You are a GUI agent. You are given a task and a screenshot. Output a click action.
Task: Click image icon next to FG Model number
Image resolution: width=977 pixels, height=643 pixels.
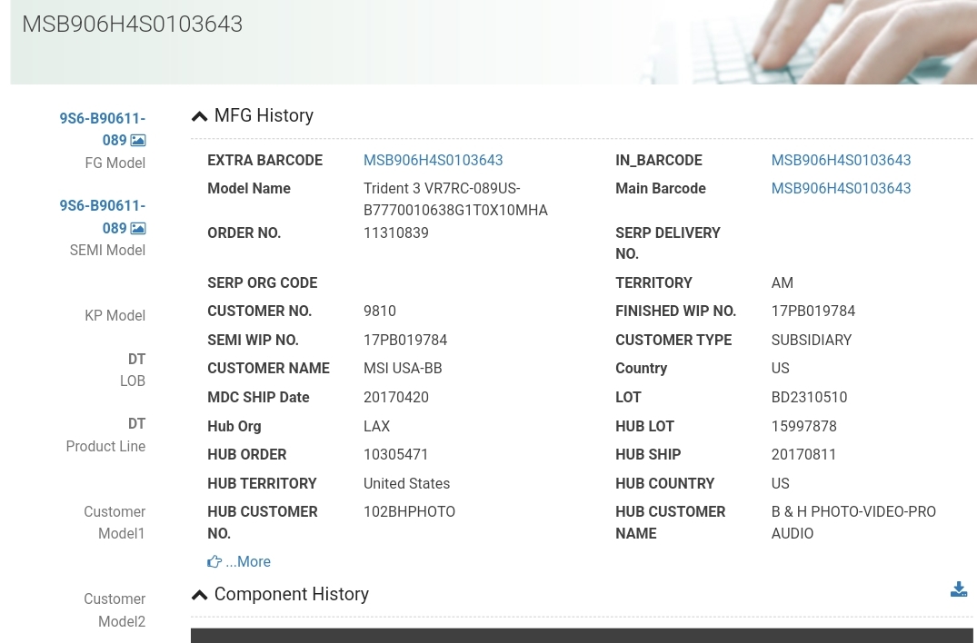(138, 141)
